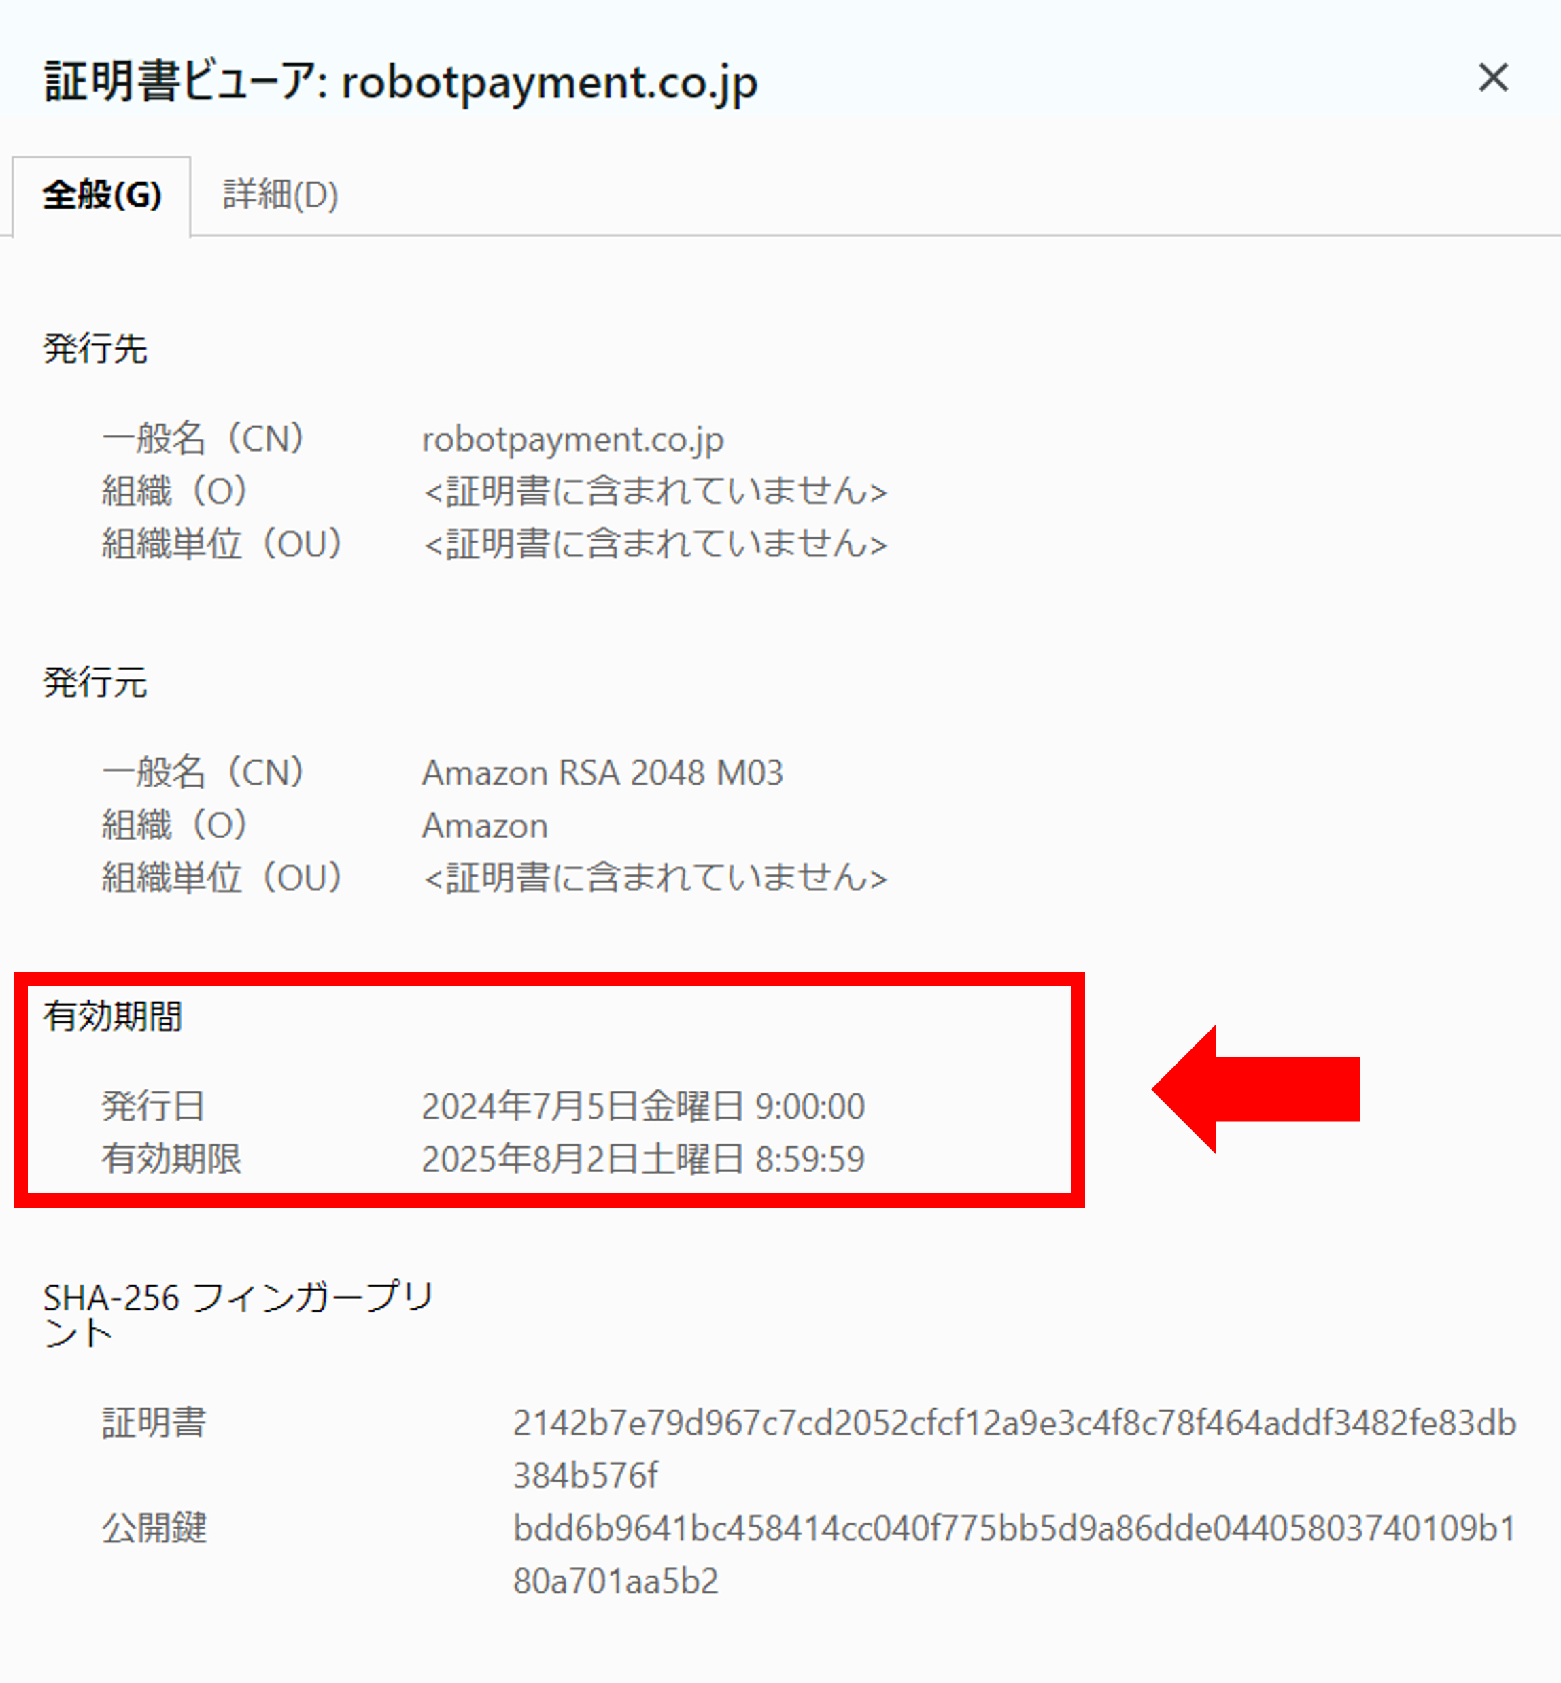The width and height of the screenshot is (1561, 1683).
Task: Click the 一般名 (CN) label under 発行先
Action: click(x=203, y=439)
